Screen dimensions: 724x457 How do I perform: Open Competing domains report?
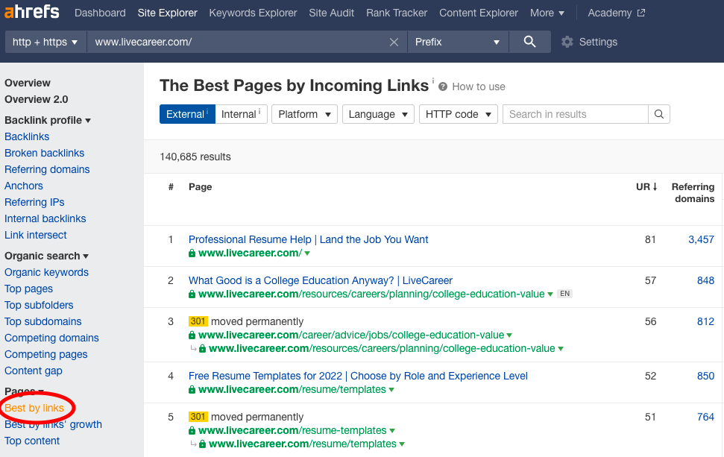(51, 338)
